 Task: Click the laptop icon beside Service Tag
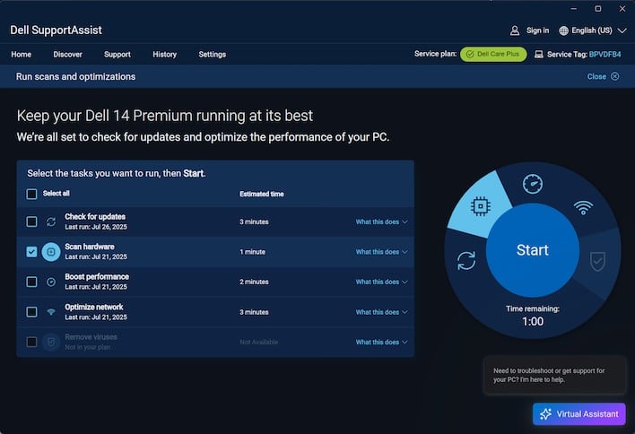538,54
